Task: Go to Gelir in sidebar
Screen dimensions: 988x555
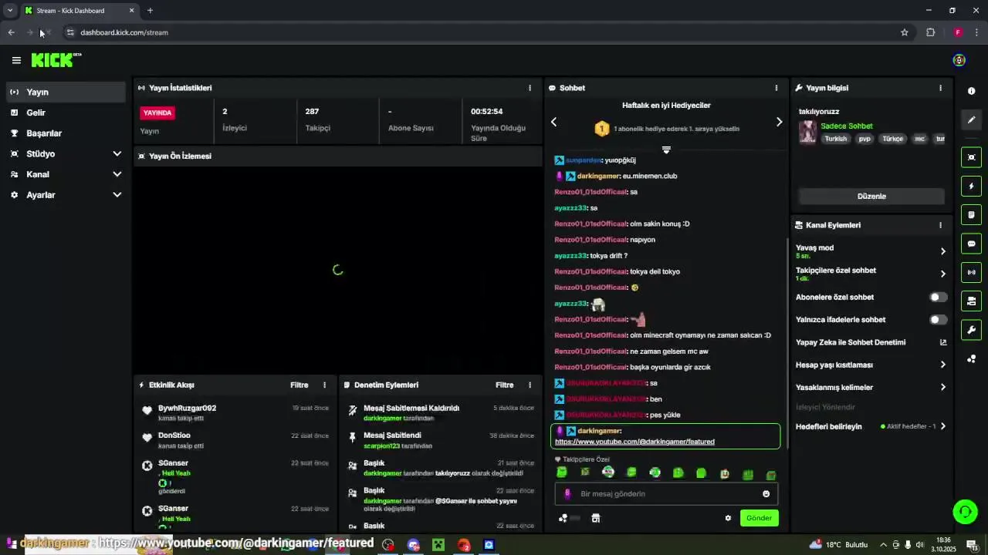Action: [66, 113]
